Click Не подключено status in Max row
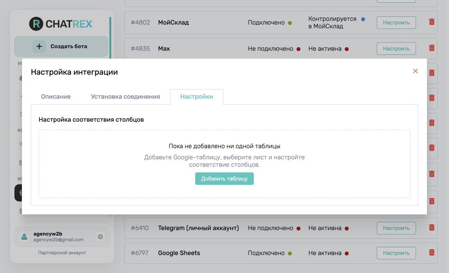This screenshot has width=449, height=273. (x=271, y=49)
